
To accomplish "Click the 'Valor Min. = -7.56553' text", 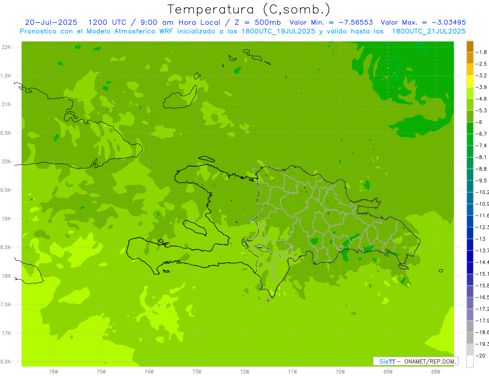I will (x=331, y=22).
